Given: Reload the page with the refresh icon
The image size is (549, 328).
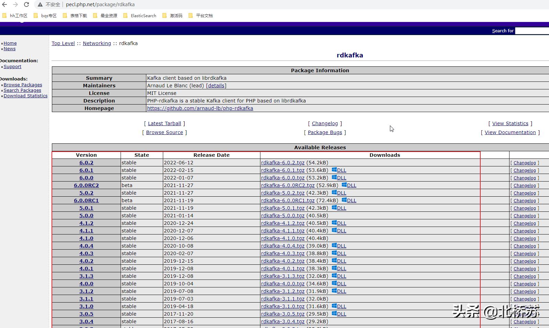Looking at the screenshot, I should tap(26, 4).
